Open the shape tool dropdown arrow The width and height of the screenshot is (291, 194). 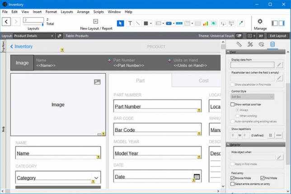151,23
